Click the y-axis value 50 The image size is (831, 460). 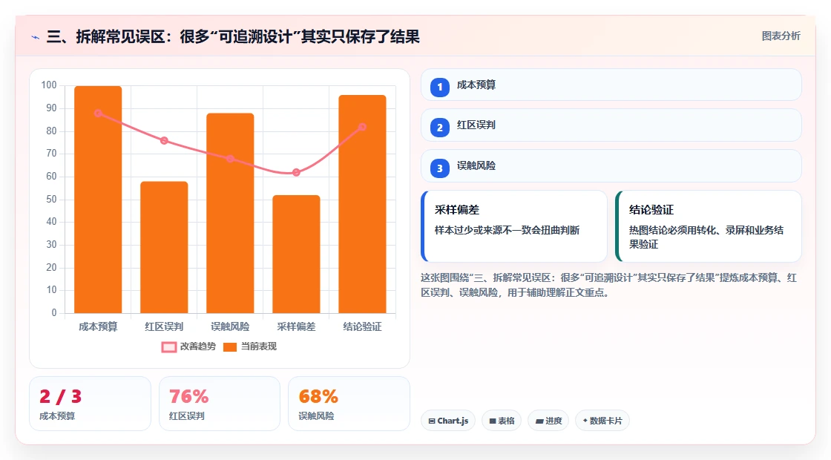(51, 200)
